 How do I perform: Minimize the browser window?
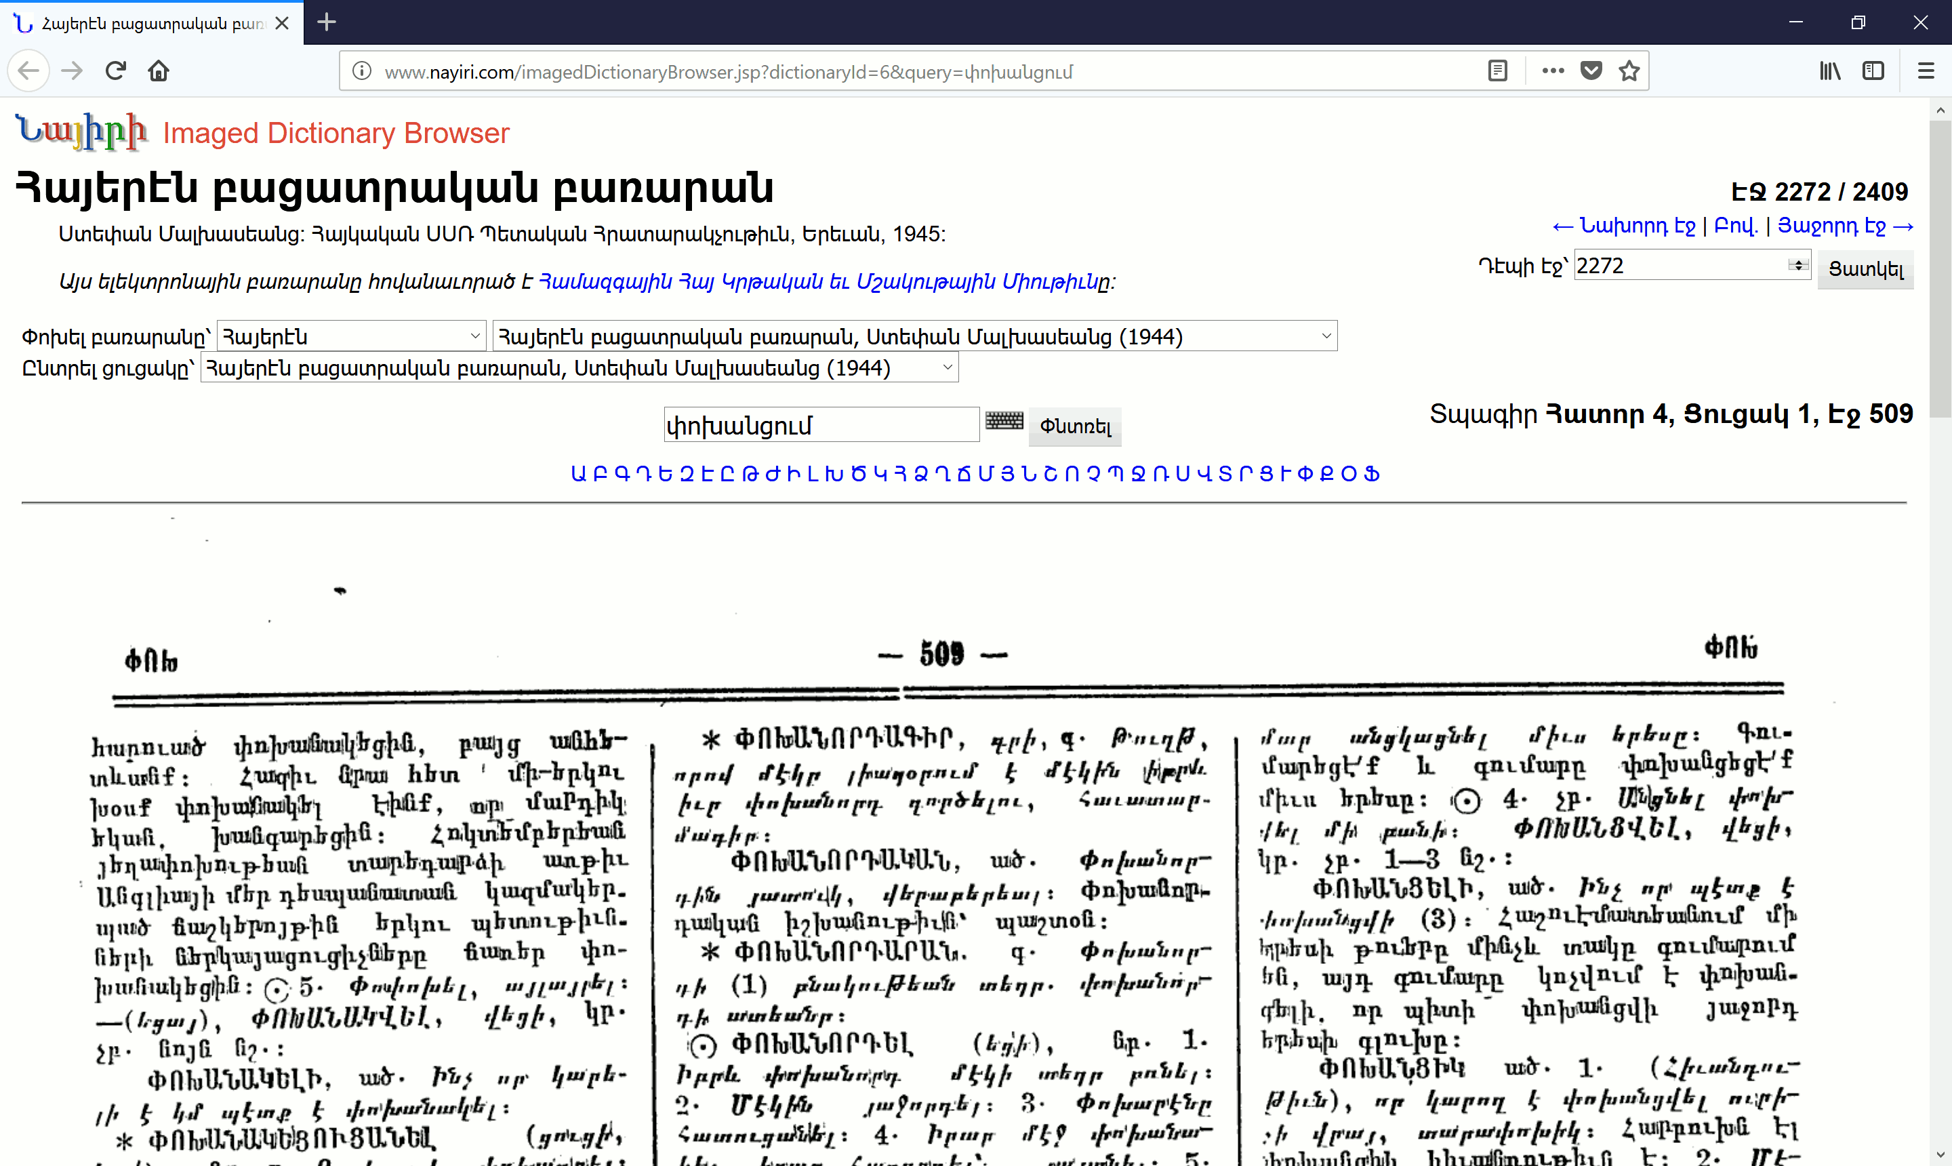pyautogui.click(x=1795, y=22)
